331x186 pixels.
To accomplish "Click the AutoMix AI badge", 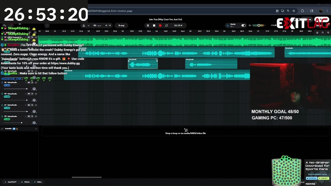I will click(x=14, y=129).
